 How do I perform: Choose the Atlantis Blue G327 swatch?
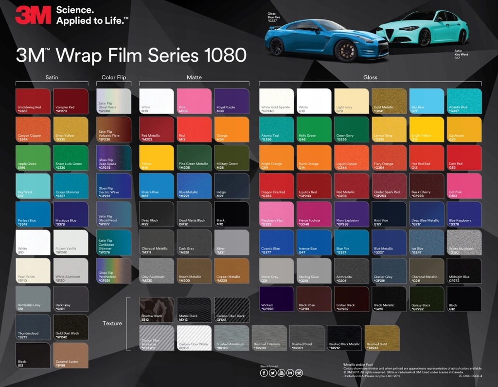click(464, 101)
